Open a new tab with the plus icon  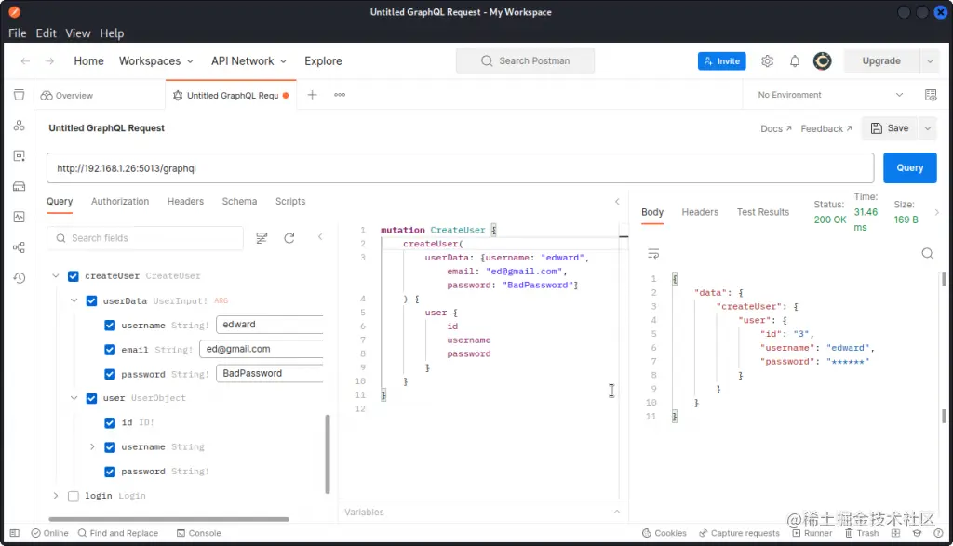(x=312, y=95)
